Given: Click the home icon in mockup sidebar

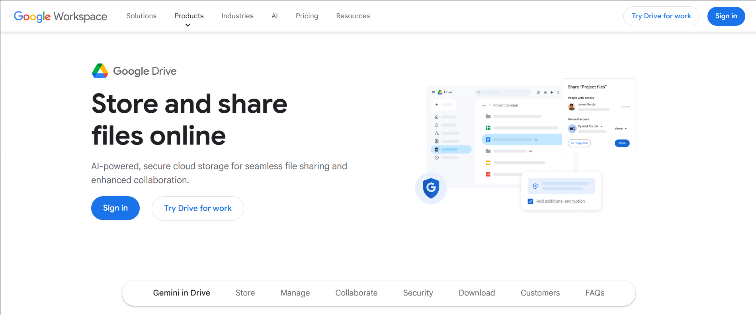Looking at the screenshot, I should click(x=437, y=117).
